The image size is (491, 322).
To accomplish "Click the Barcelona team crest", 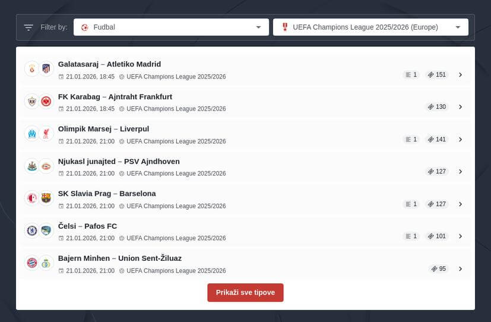I will pos(46,198).
